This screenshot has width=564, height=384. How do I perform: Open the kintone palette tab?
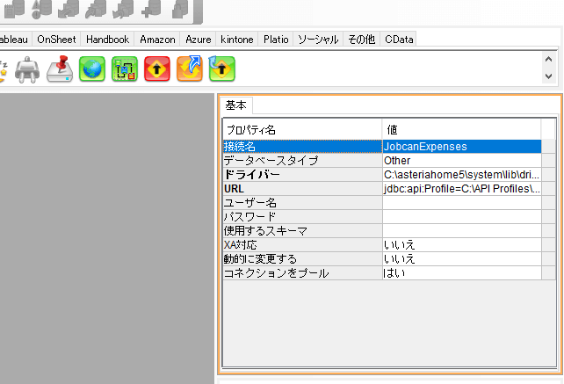(x=237, y=39)
